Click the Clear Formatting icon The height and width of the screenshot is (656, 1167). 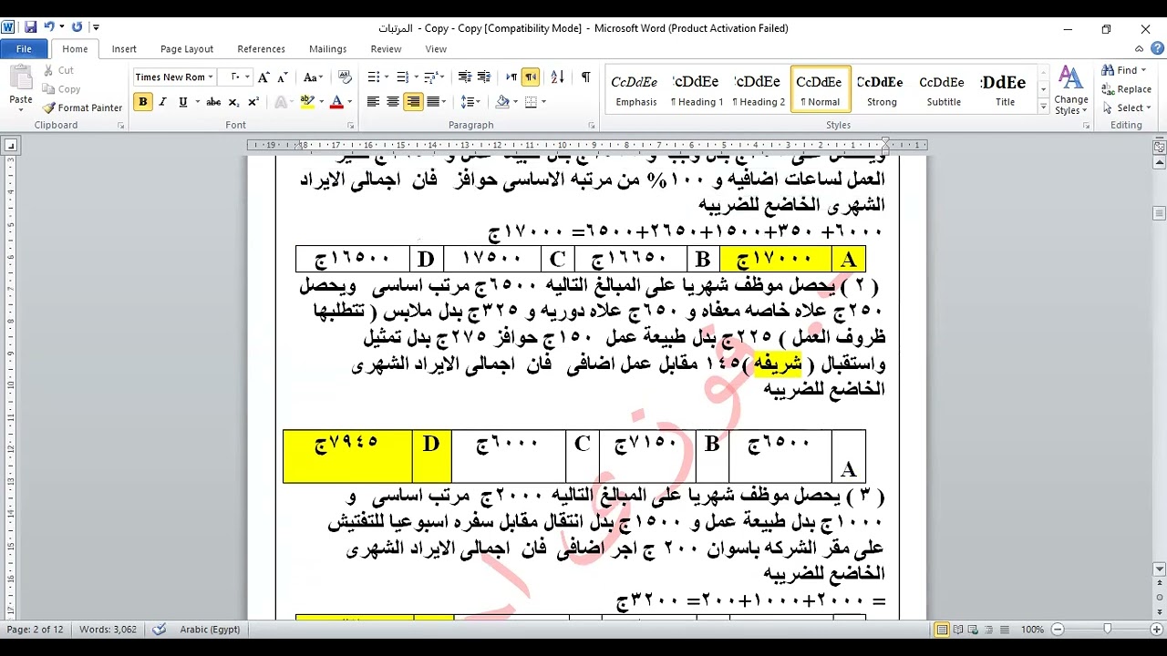[345, 77]
